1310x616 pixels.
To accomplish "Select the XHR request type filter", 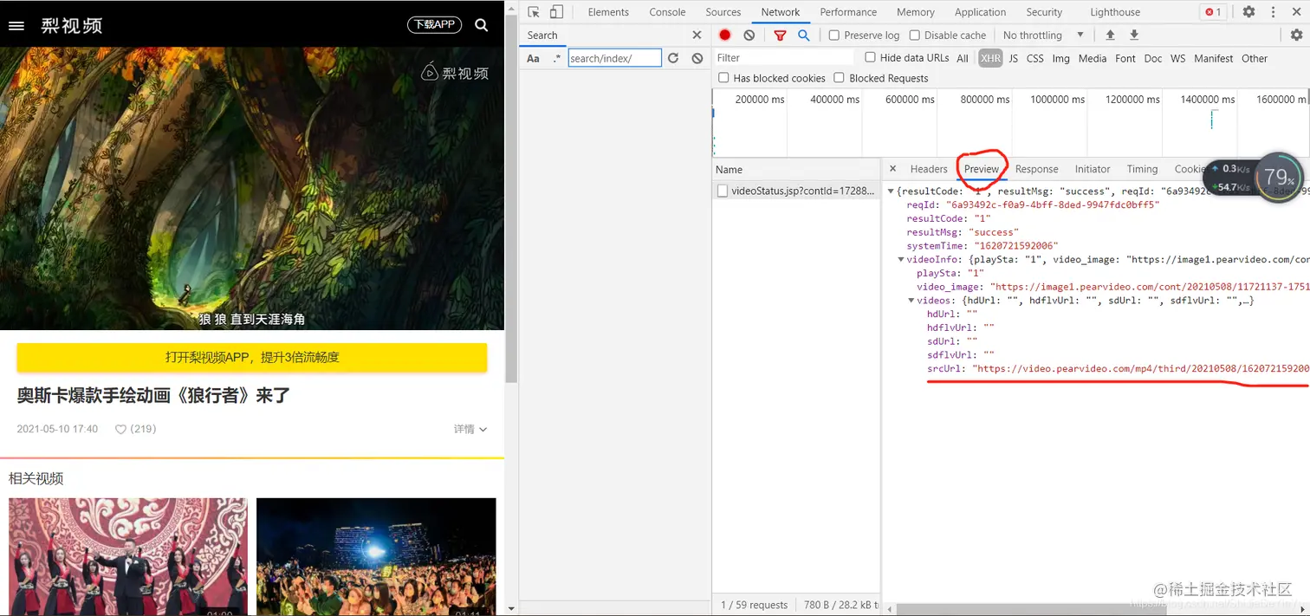I will coord(990,58).
